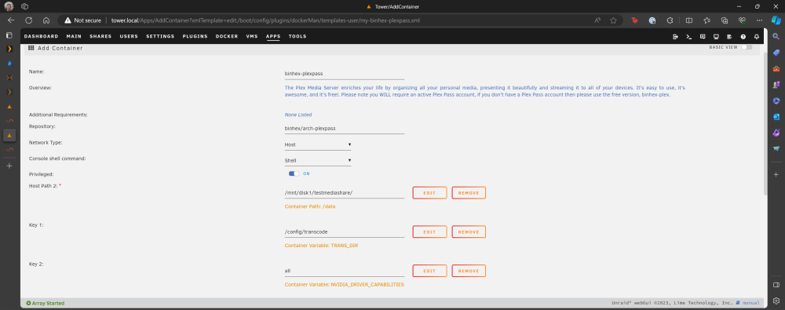Open the notifications bell icon

757,37
